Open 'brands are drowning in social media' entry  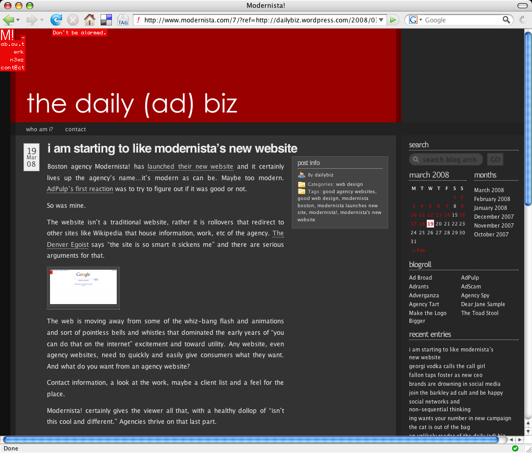[455, 384]
